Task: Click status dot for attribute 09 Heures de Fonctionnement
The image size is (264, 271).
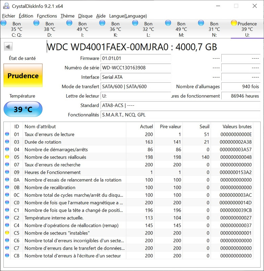Action: (x=7, y=172)
